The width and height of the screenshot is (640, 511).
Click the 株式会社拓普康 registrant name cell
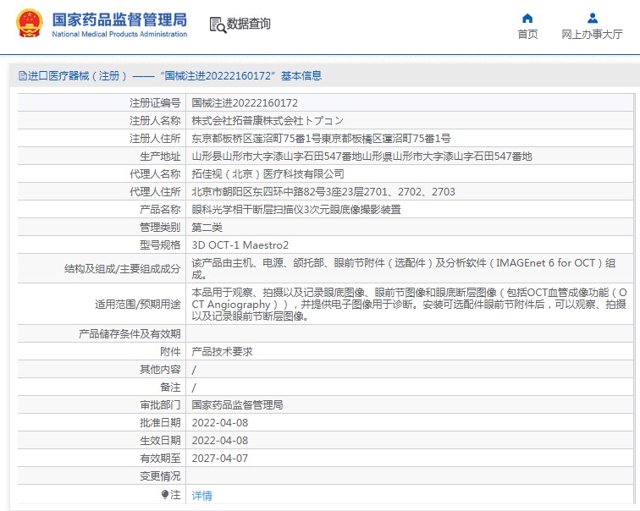point(268,120)
